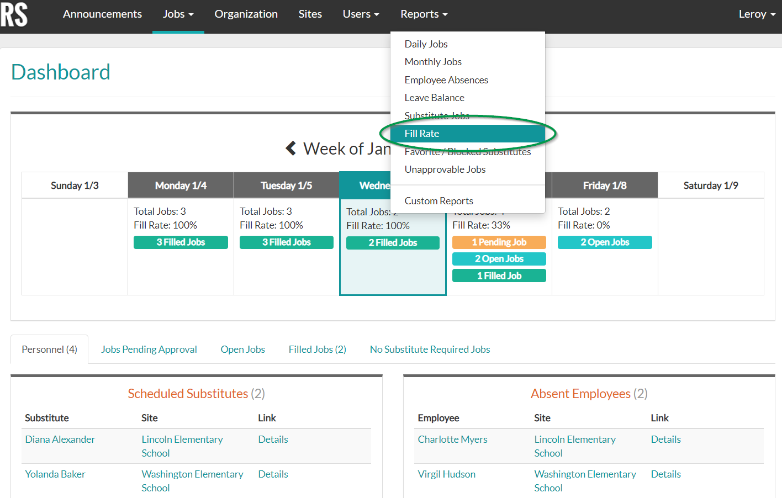
Task: Collapse the Reports dropdown menu
Action: (x=424, y=14)
